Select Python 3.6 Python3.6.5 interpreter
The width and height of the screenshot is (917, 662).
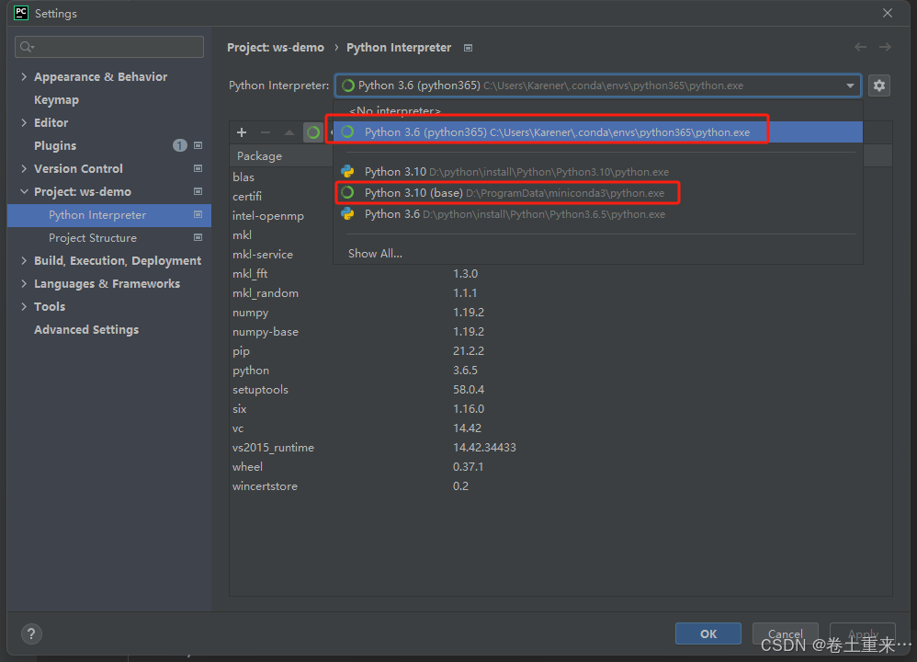coord(597,214)
